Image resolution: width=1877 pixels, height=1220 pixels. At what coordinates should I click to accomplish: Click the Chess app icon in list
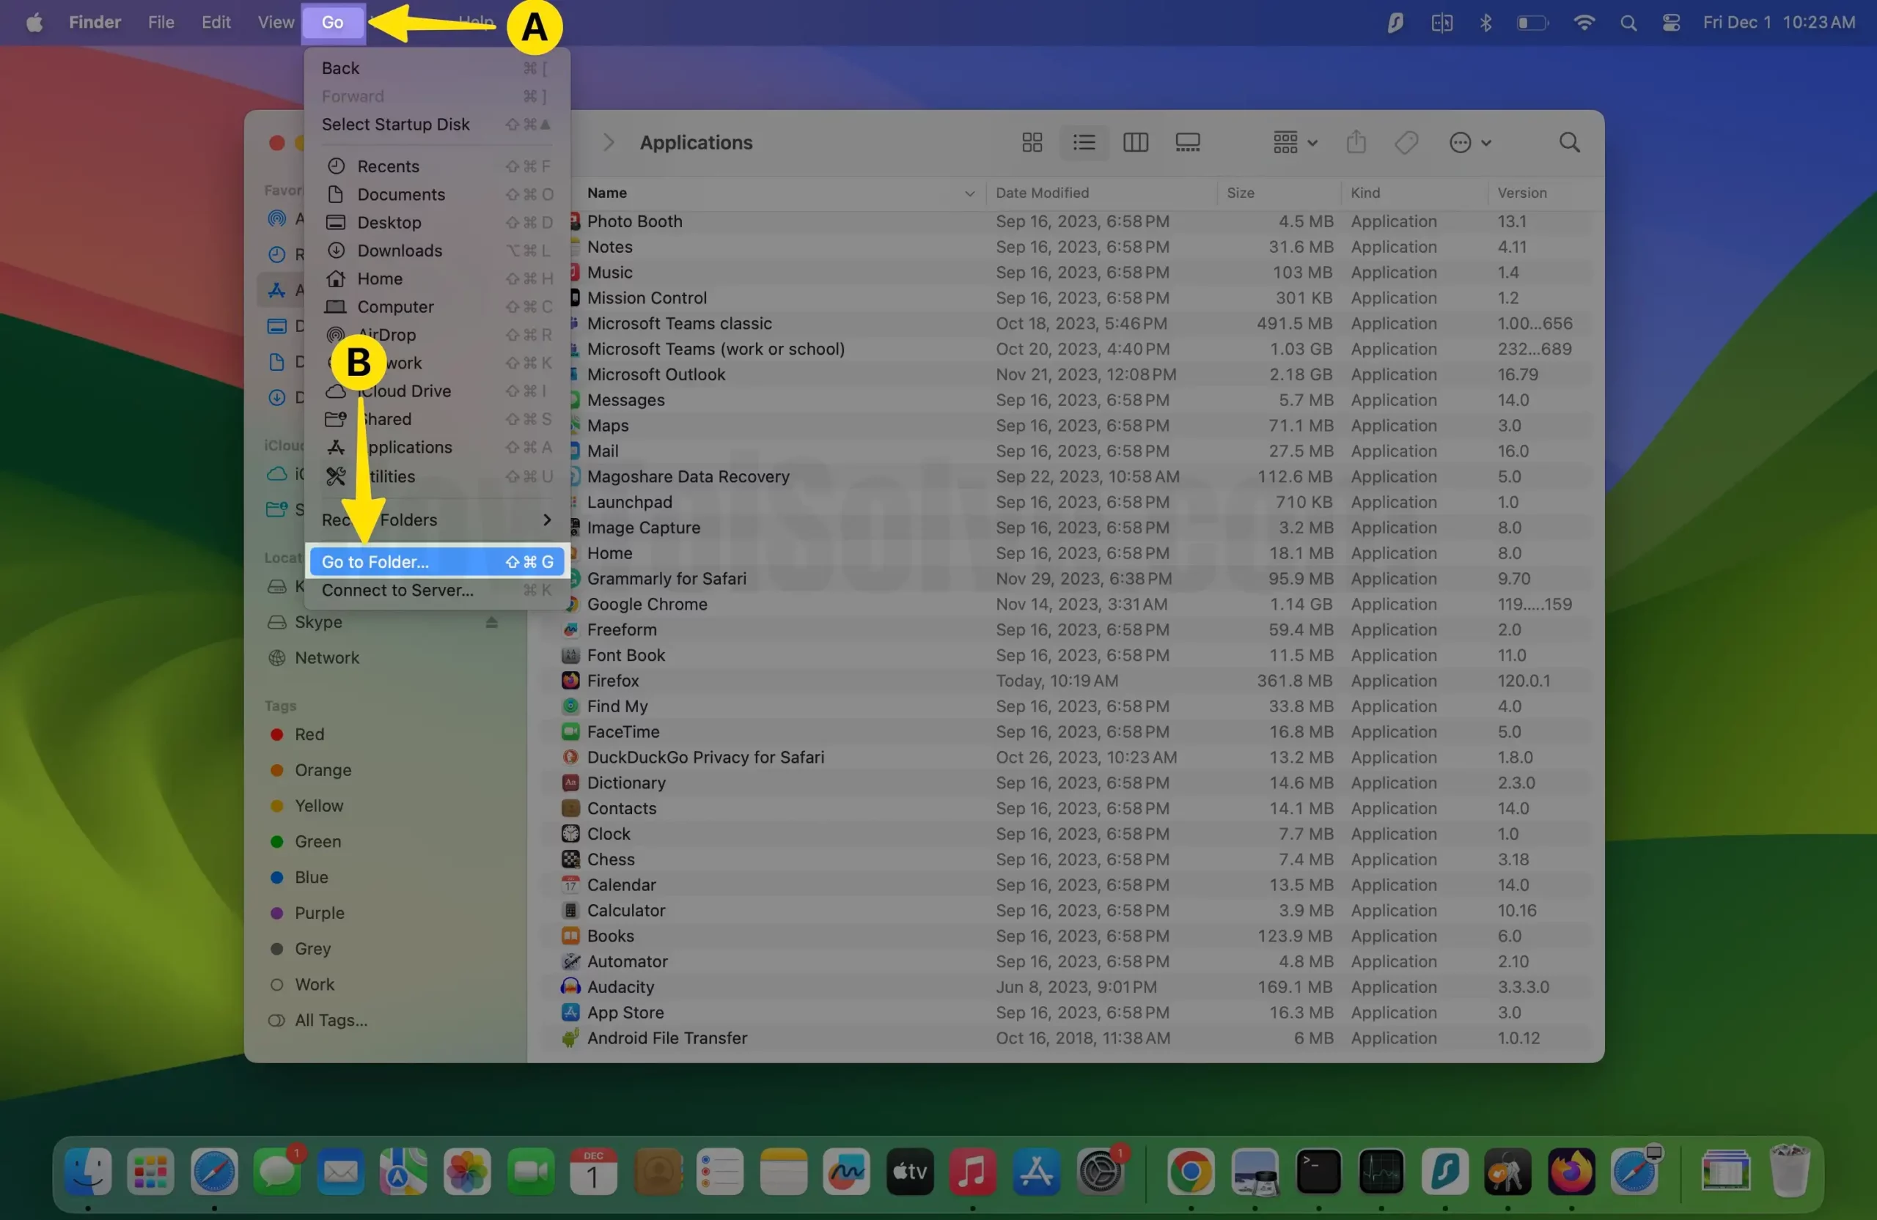click(570, 858)
